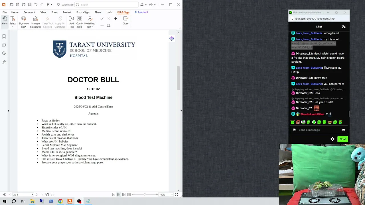Click the green Chat send button
The height and width of the screenshot is (205, 365).
pyautogui.click(x=342, y=139)
